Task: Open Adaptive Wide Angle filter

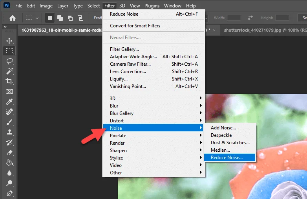Action: coord(153,57)
